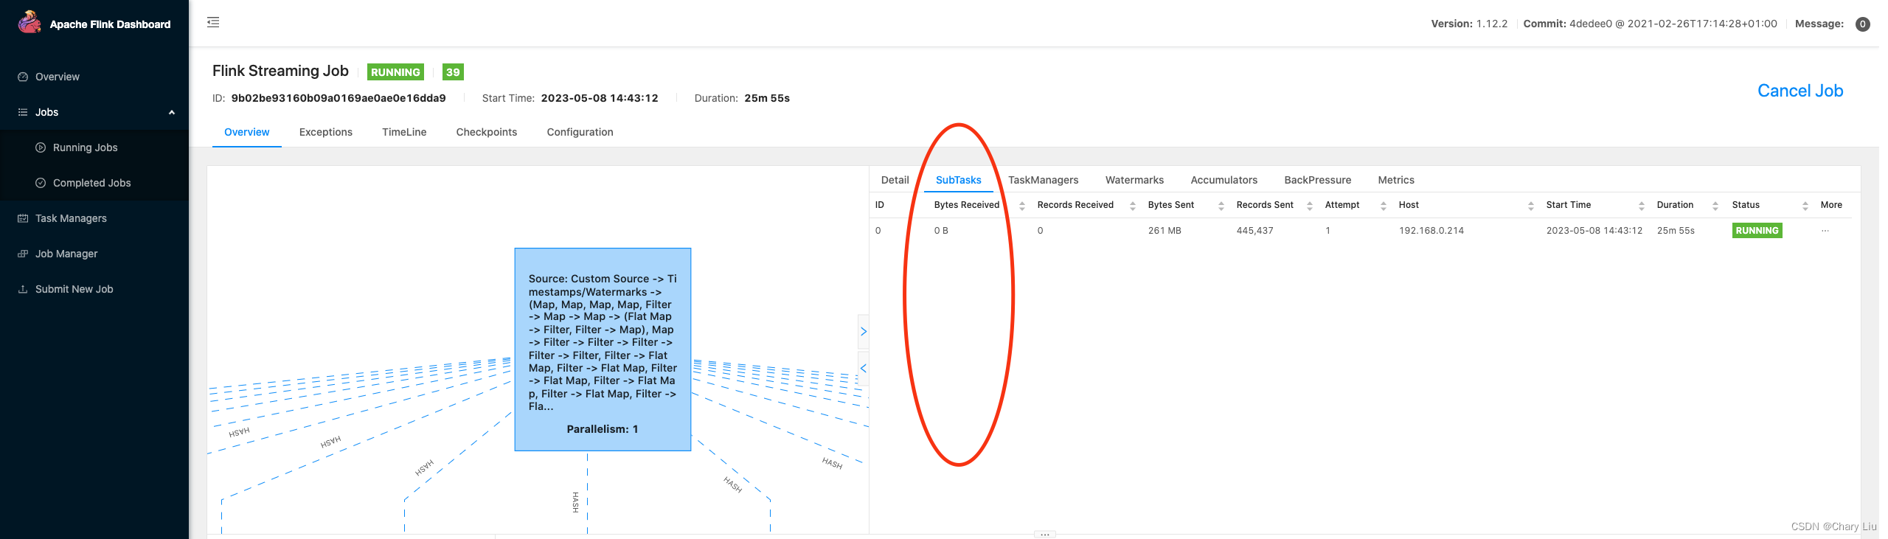Go to Task Managers page
1888x539 pixels.
(x=71, y=218)
